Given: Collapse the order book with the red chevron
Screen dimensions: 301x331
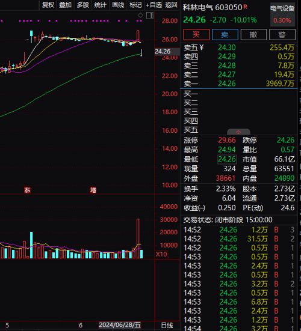Looking at the screenshot, I should pyautogui.click(x=238, y=132).
